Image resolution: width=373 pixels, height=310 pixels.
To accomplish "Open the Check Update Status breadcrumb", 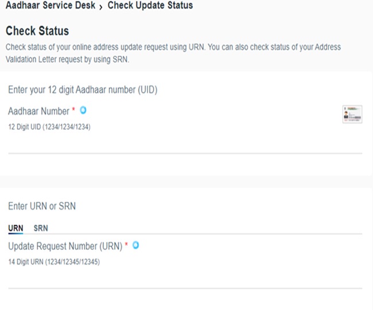I will click(150, 6).
